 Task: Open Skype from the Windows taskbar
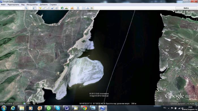(x=58, y=108)
